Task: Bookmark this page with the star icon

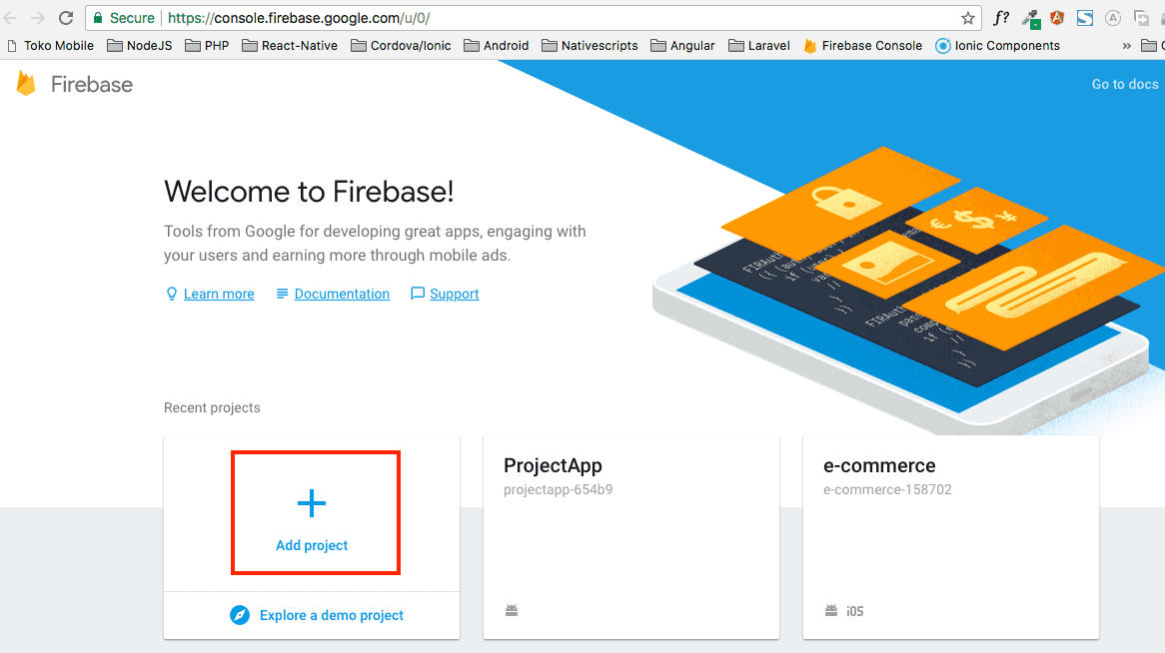Action: point(967,18)
